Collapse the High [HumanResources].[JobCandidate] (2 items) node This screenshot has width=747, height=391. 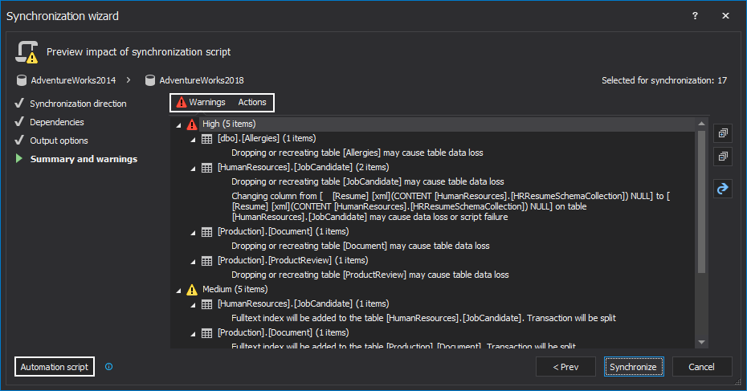[x=193, y=168]
